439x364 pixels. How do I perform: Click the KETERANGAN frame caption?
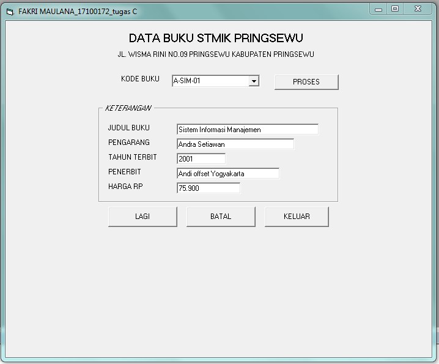(128, 108)
